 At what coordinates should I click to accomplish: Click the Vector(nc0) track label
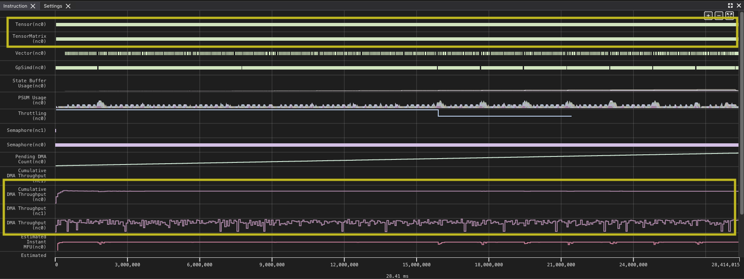coord(31,53)
